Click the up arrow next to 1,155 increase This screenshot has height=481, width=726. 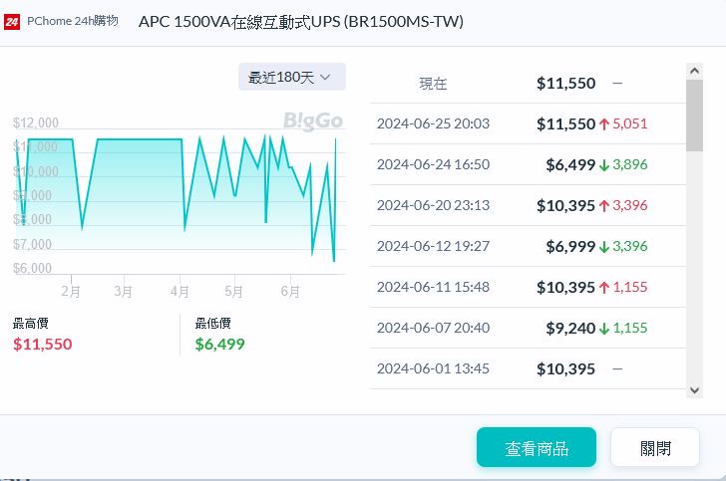604,288
